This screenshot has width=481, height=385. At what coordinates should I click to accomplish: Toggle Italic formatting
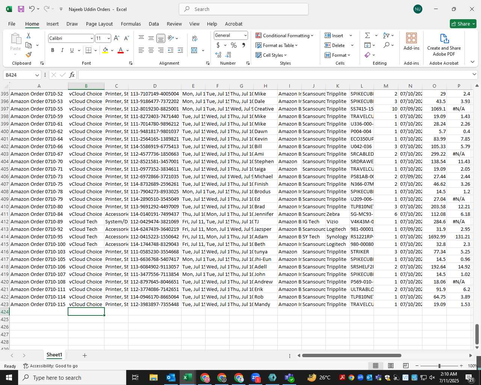tap(62, 50)
